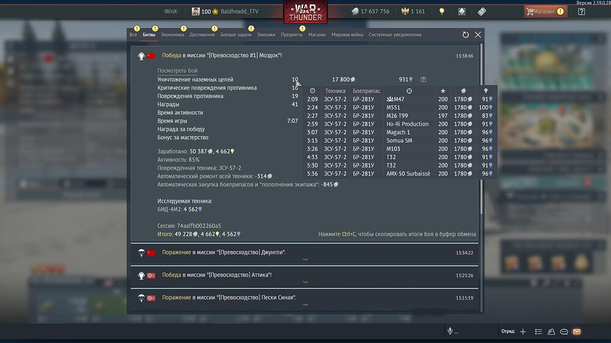611x343 pixels.
Task: Switch to the Достижения tab
Action: [202, 35]
